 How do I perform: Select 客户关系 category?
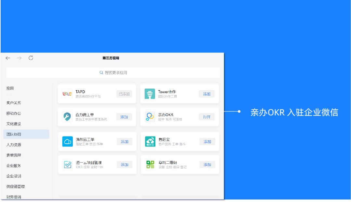(14, 103)
